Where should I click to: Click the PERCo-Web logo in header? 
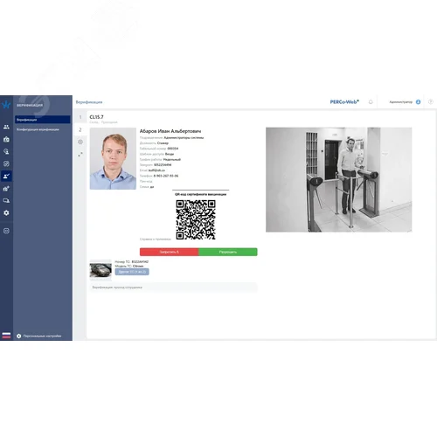pyautogui.click(x=344, y=102)
